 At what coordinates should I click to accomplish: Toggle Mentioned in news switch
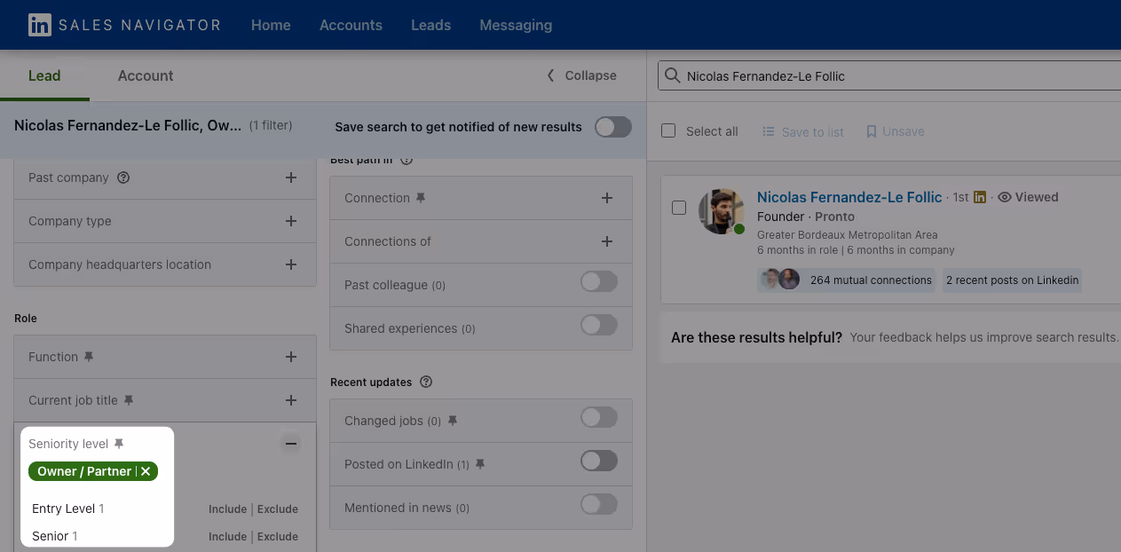click(x=599, y=505)
